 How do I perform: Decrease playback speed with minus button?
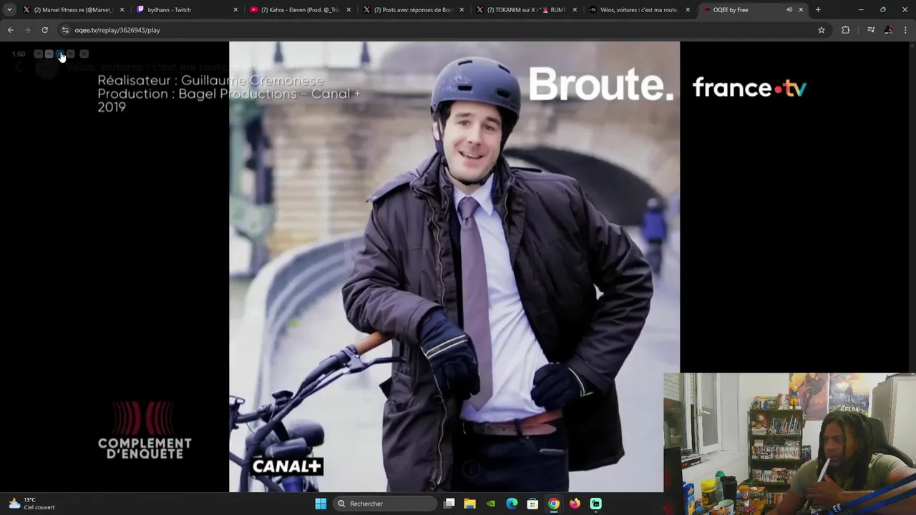pos(49,54)
